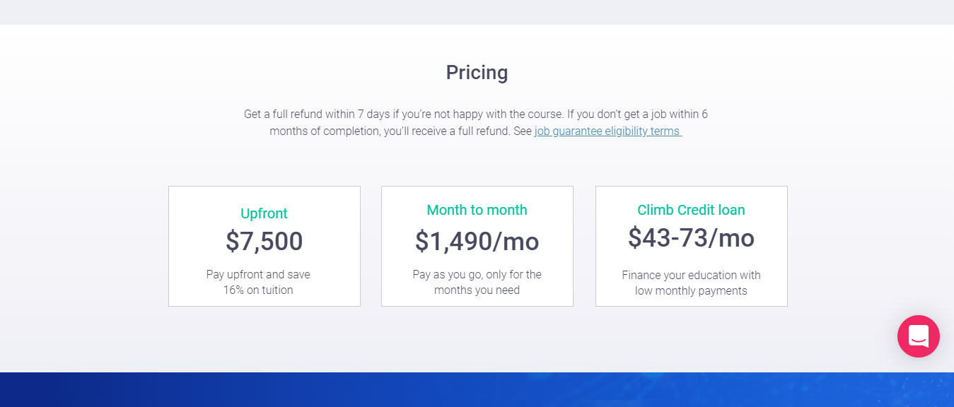Click the chat message icon inside pink circle

point(918,336)
